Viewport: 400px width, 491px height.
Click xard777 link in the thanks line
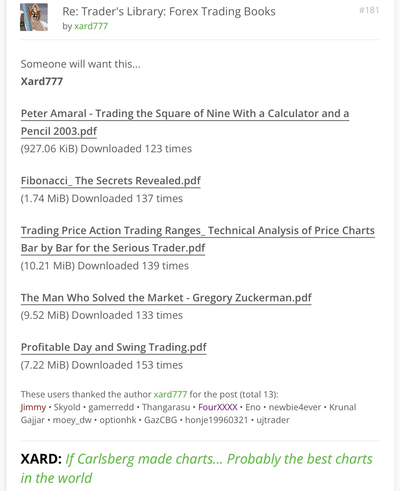[x=170, y=395]
